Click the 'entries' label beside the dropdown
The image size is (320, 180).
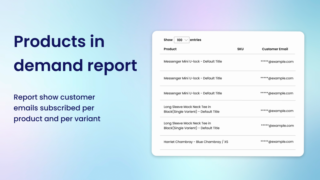[195, 40]
